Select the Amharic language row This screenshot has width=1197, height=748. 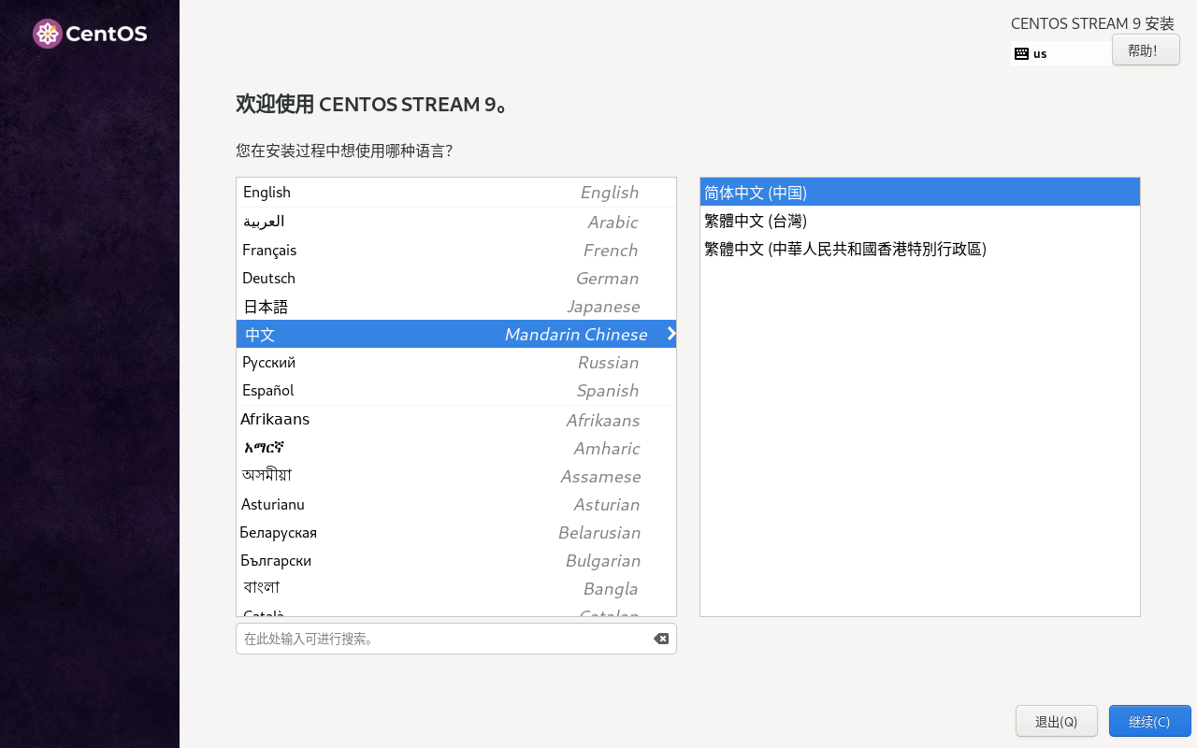coord(456,448)
